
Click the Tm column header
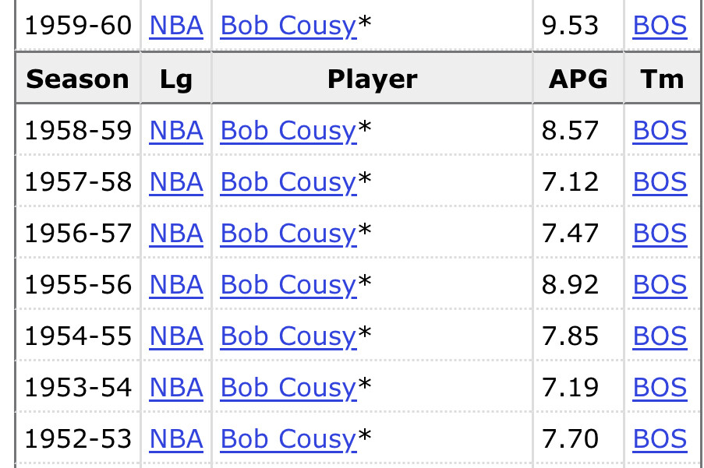click(663, 79)
